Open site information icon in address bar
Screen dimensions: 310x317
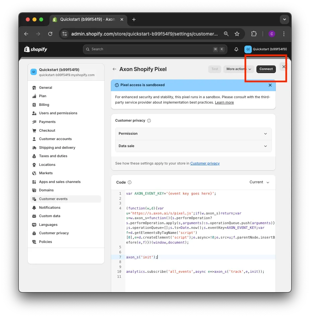pyautogui.click(x=65, y=34)
